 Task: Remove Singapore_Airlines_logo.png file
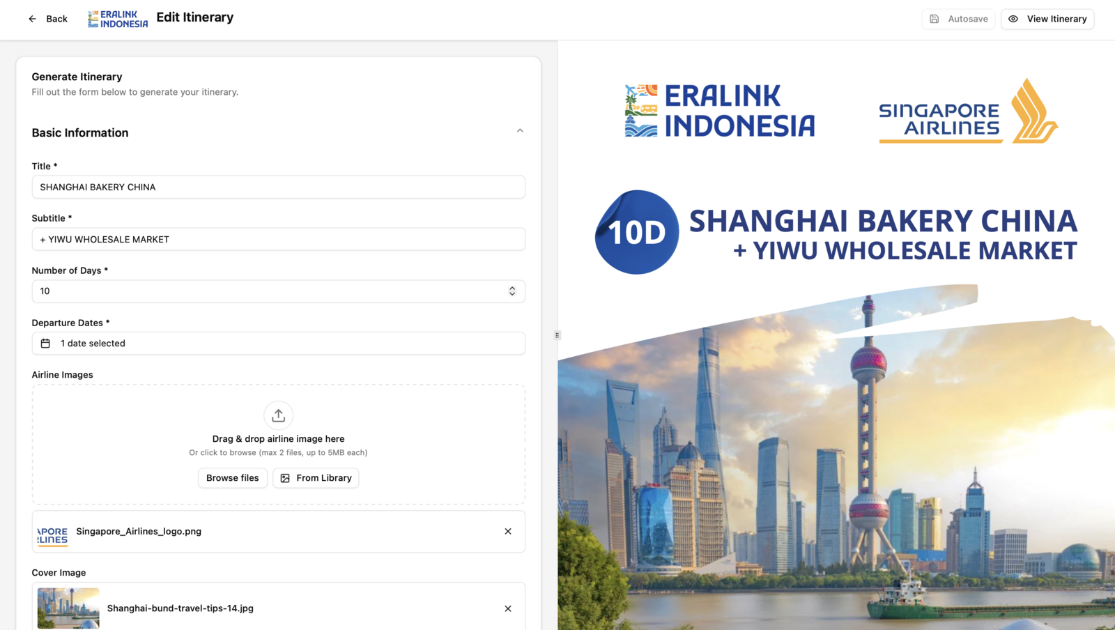coord(508,532)
